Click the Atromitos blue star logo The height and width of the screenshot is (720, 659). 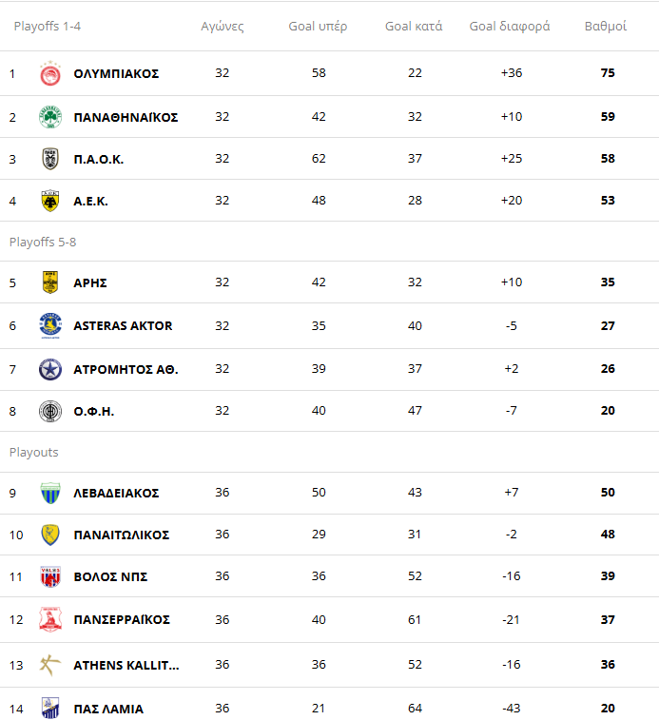coord(50,369)
